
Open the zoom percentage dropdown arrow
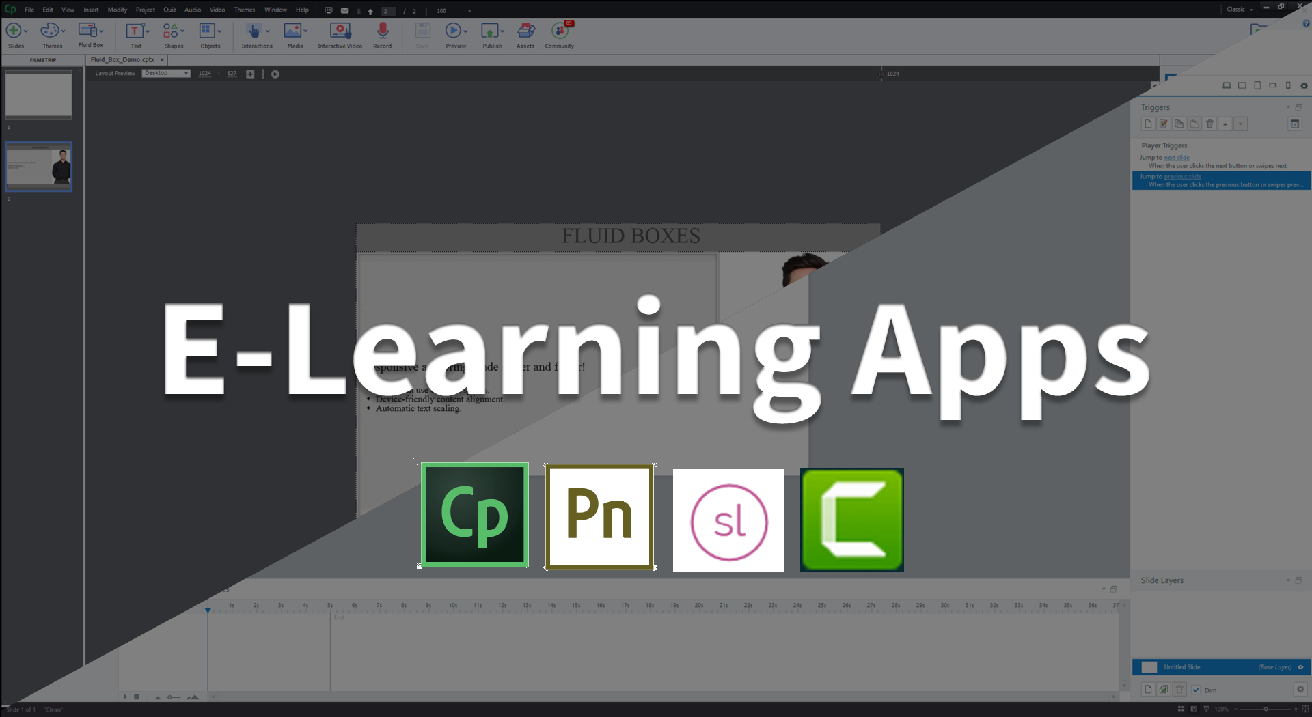coord(469,11)
